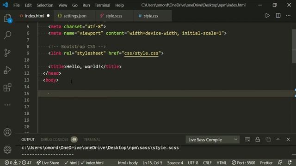Open the feedback icon in status bar
The image size is (296, 166).
coord(280,163)
